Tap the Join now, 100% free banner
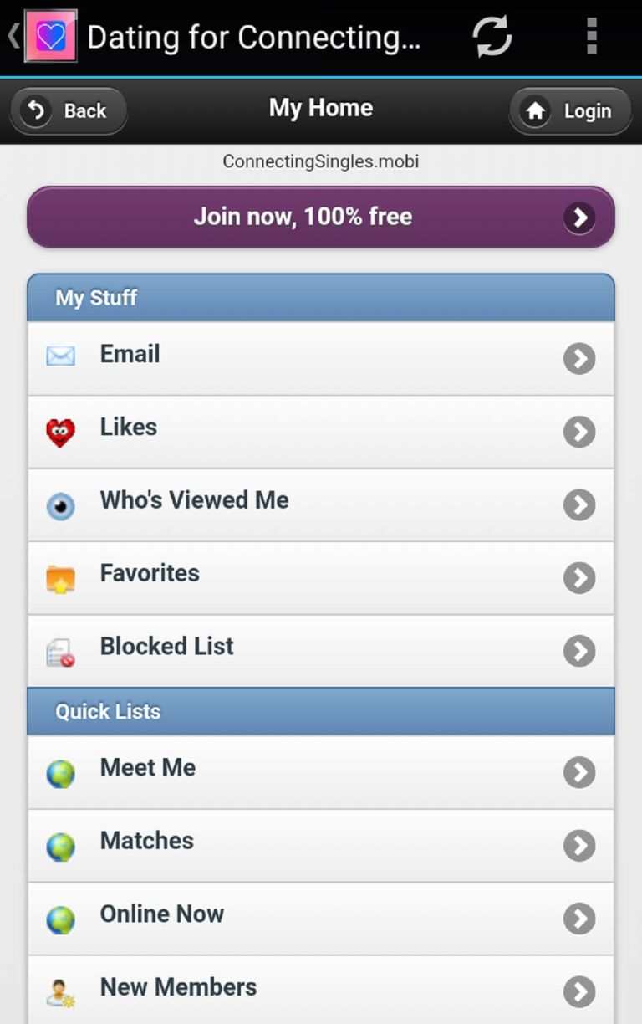Viewport: 642px width, 1024px height. click(320, 218)
